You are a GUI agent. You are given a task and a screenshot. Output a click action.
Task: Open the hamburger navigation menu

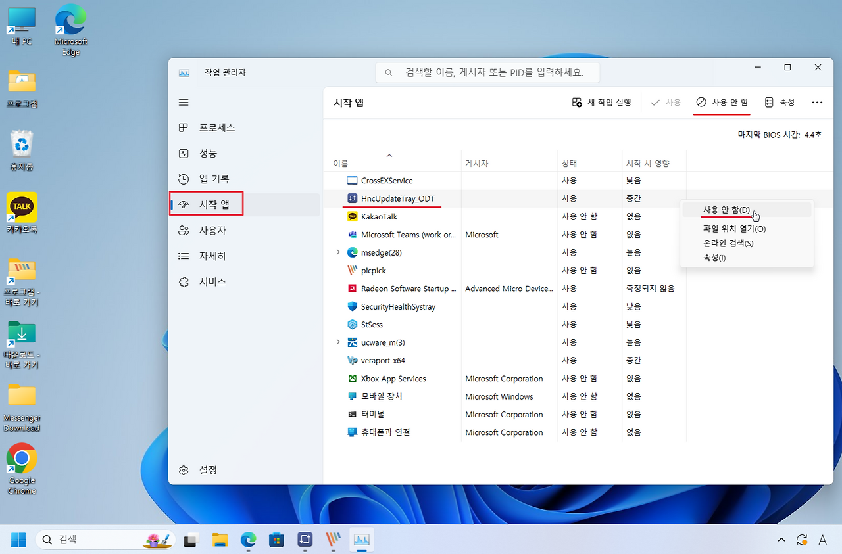coord(184,103)
